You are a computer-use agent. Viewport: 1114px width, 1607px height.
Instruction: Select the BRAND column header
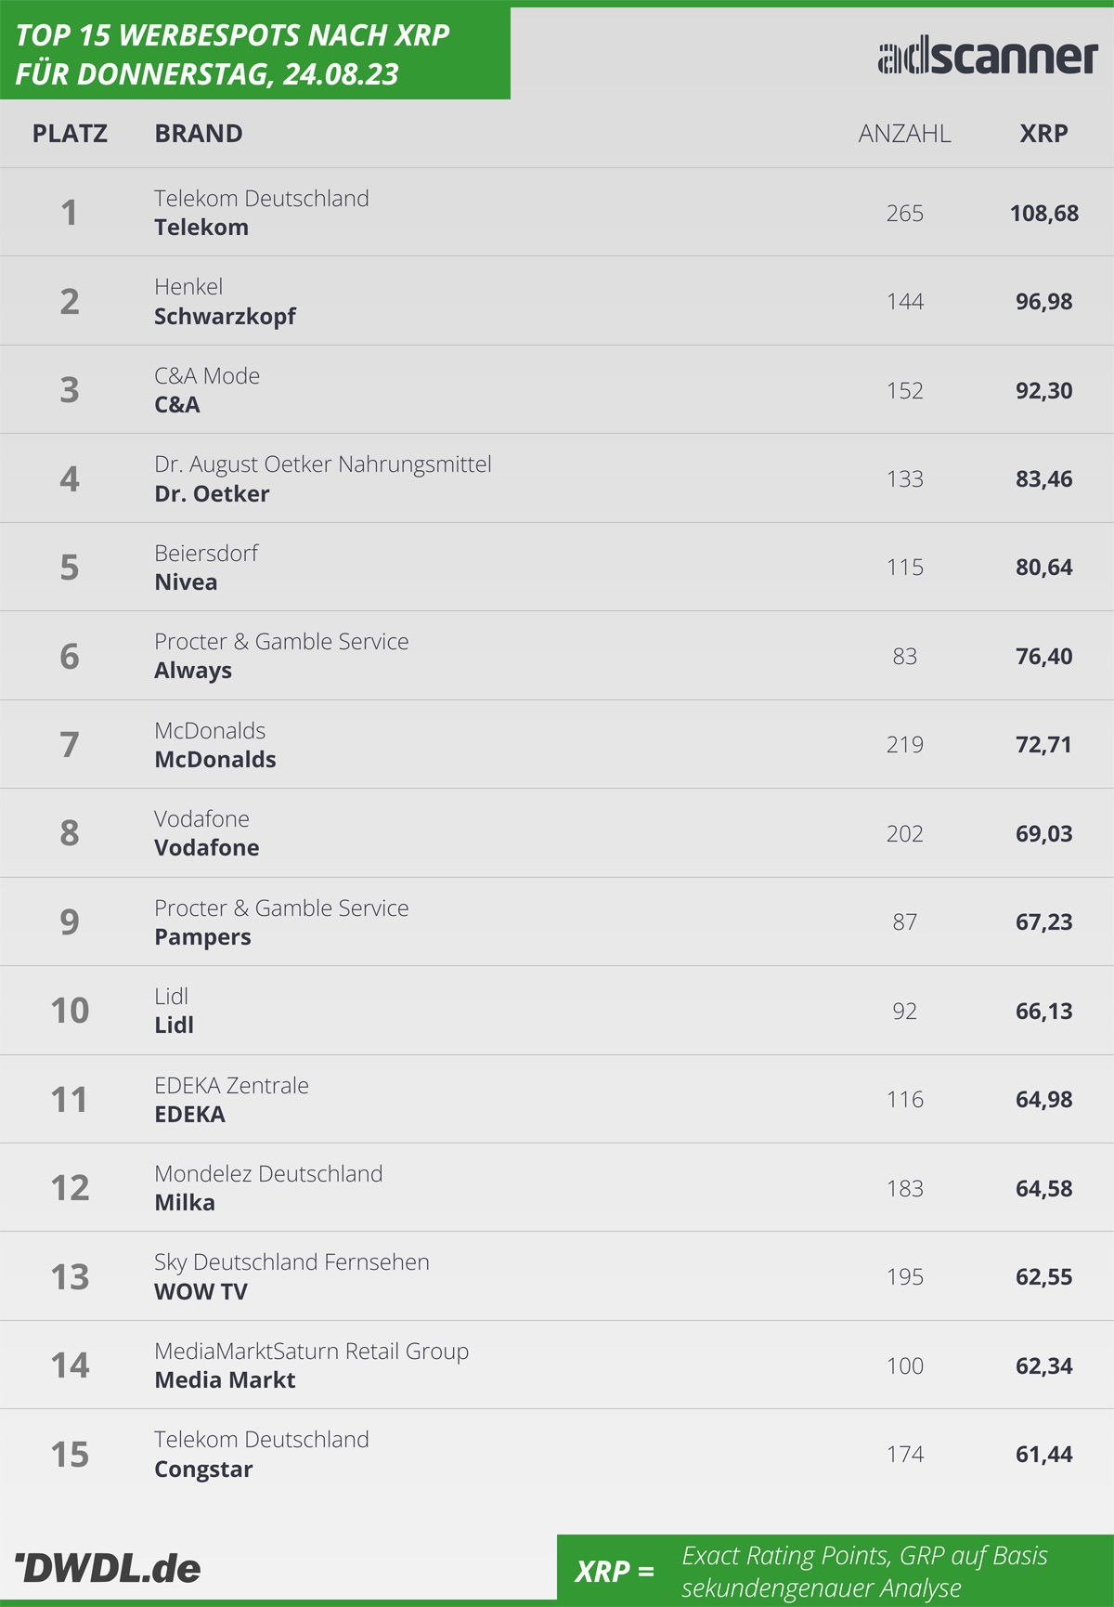tap(199, 134)
